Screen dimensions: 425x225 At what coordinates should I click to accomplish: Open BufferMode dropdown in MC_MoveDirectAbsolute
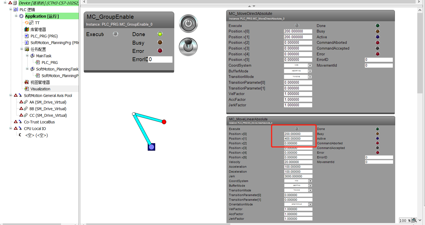click(310, 71)
